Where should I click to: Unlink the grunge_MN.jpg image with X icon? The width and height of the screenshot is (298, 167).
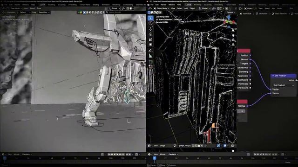(x=202, y=146)
